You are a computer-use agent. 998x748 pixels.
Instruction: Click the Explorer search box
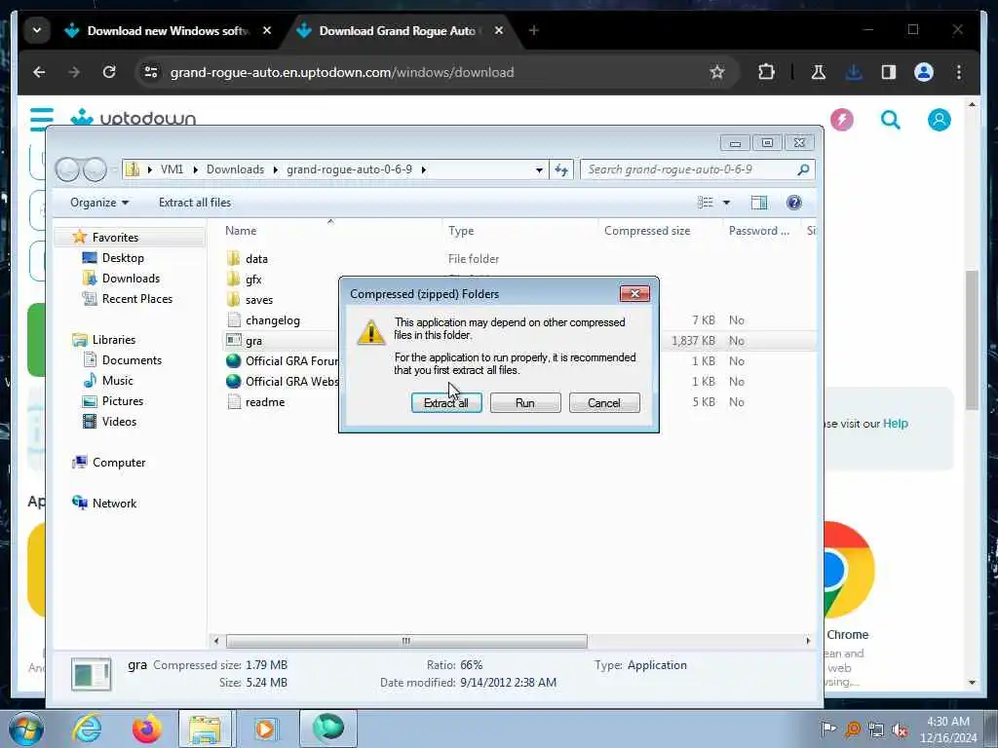tap(697, 169)
